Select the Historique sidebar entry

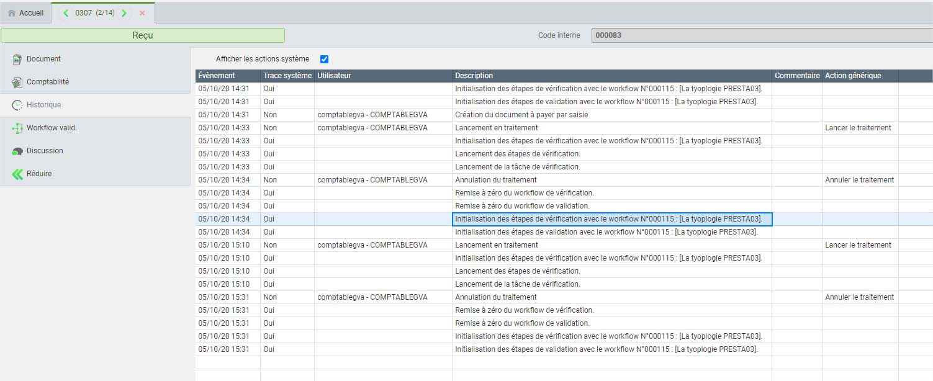pos(95,105)
